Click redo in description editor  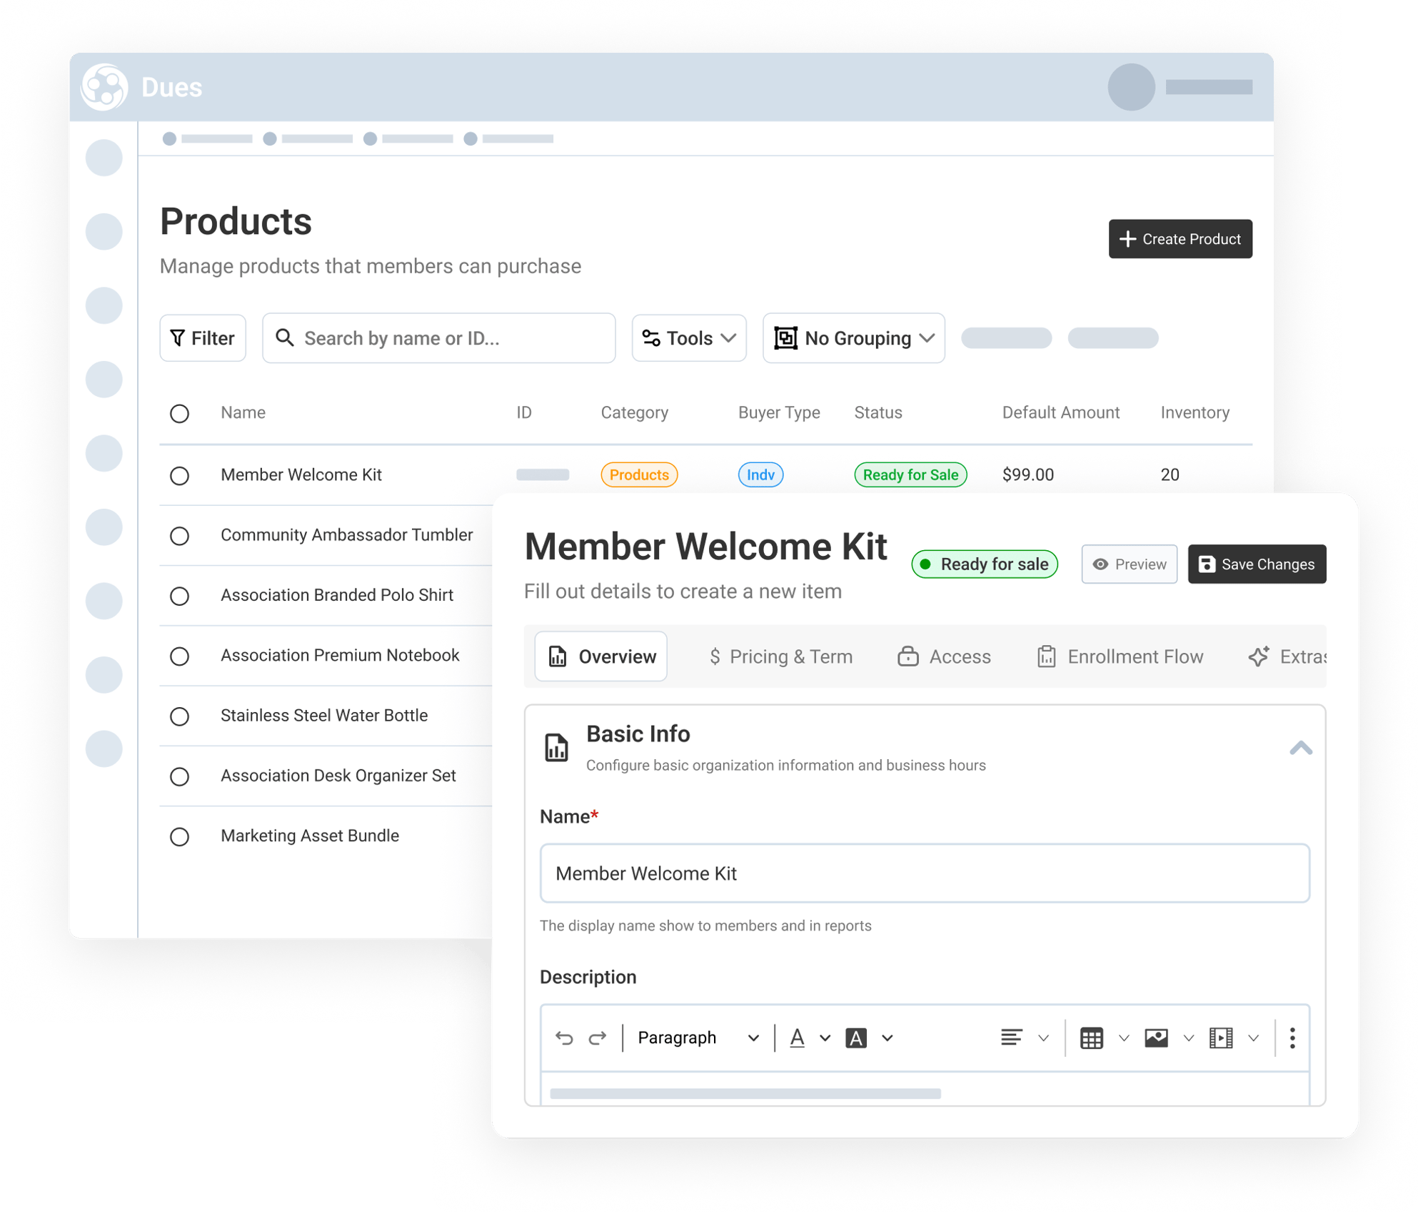coord(598,1037)
